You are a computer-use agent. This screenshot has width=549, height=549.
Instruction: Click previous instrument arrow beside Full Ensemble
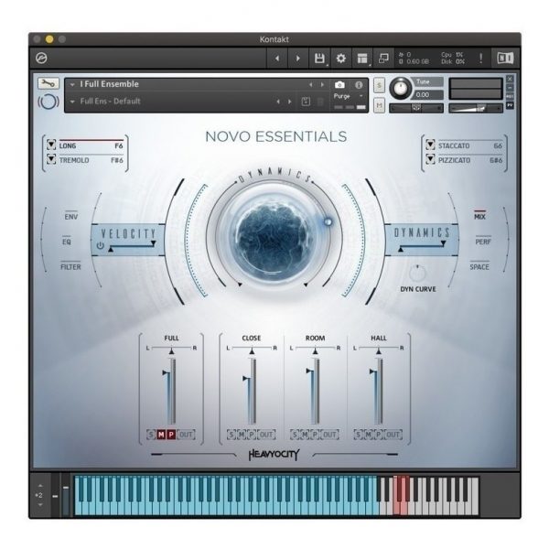click(310, 85)
